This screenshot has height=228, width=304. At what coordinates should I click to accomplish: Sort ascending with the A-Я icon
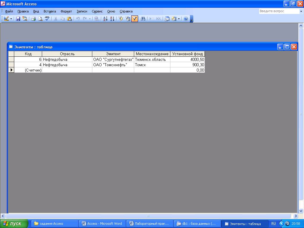(x=105, y=19)
